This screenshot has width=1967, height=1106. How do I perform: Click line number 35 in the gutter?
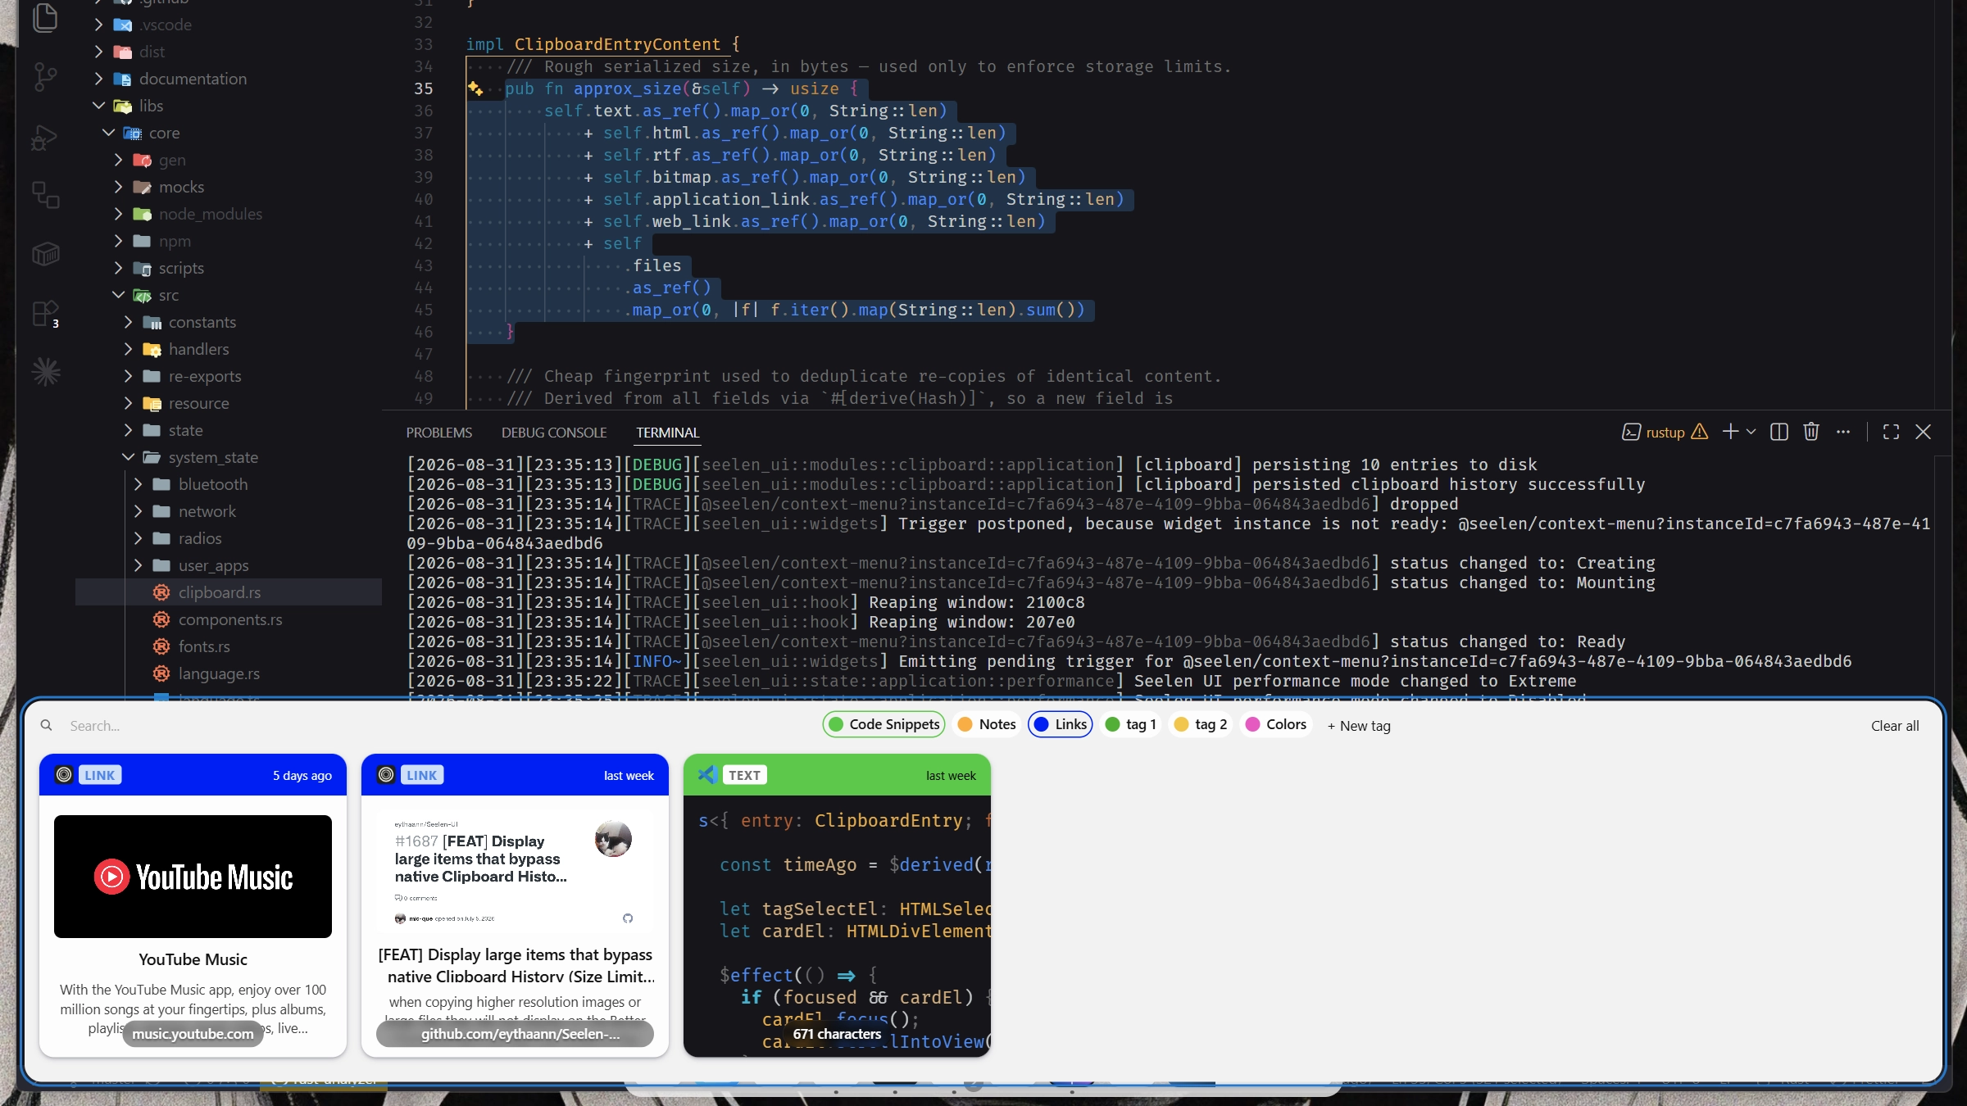click(x=424, y=88)
